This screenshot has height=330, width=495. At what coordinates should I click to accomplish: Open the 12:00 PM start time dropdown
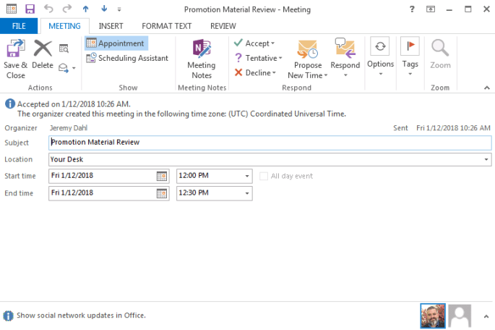[x=247, y=176]
